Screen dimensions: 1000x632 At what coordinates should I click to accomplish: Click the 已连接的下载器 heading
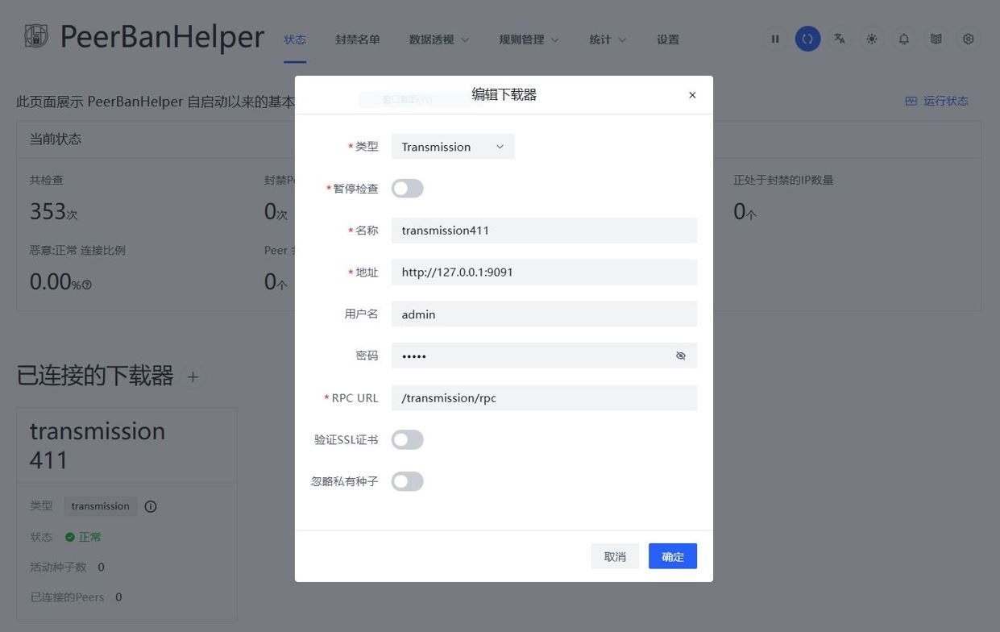point(95,376)
